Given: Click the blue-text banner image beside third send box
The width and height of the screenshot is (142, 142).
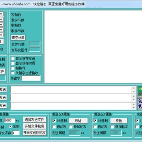Looking at the screenshot, I should (x=140, y=104).
